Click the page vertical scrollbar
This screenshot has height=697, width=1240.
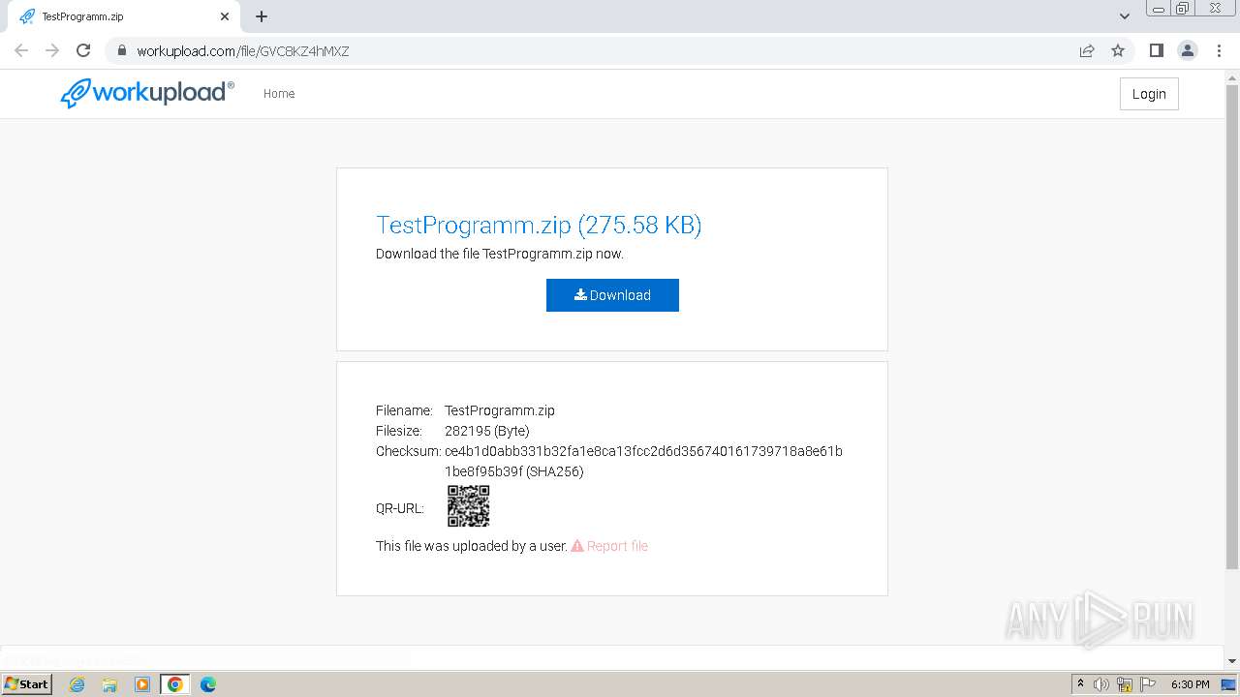coord(1232,329)
